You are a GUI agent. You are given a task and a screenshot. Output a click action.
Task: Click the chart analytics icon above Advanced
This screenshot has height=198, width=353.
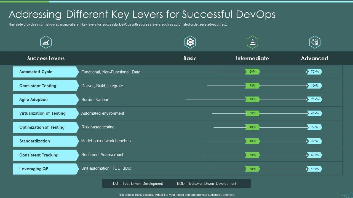(x=315, y=42)
